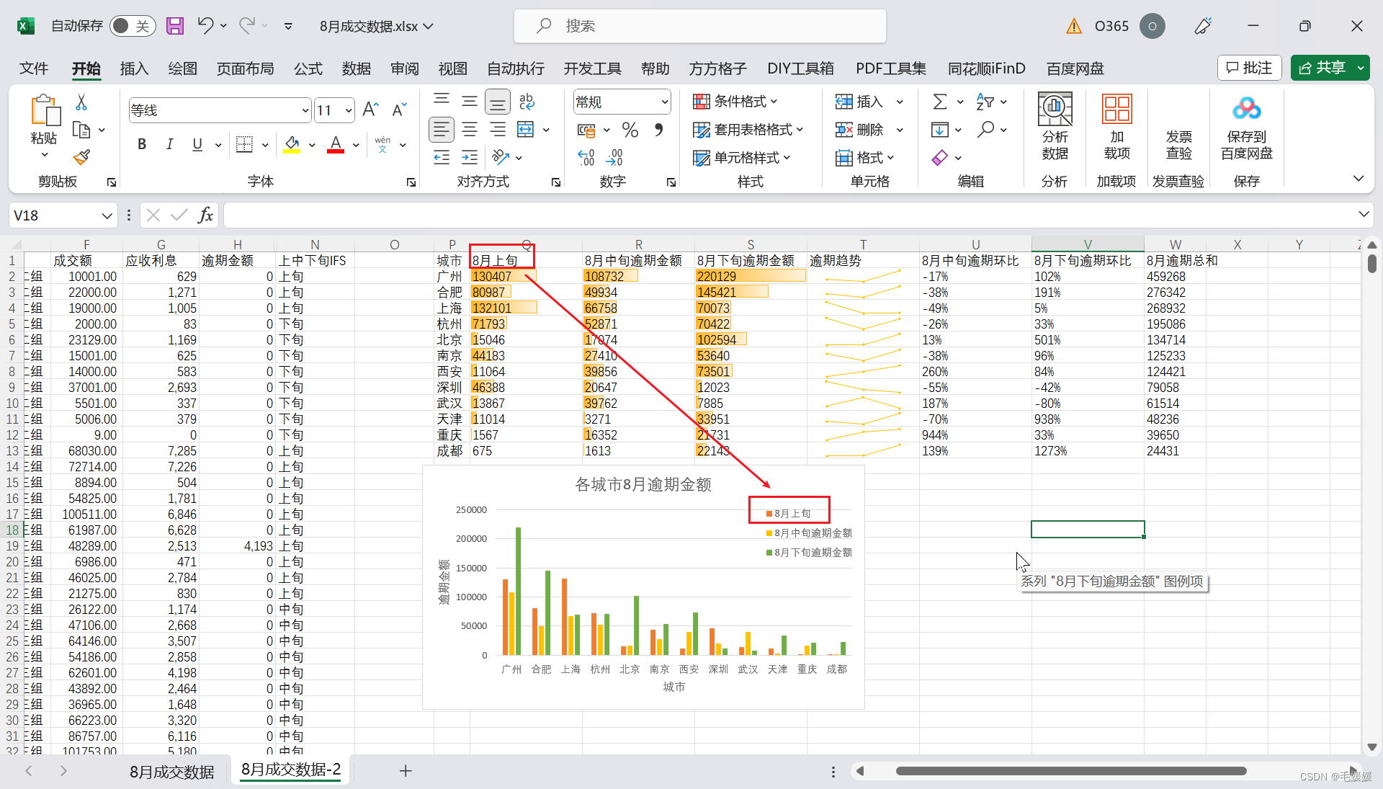Open number format dropdown
Screen dimensions: 1383x789
[x=664, y=102]
